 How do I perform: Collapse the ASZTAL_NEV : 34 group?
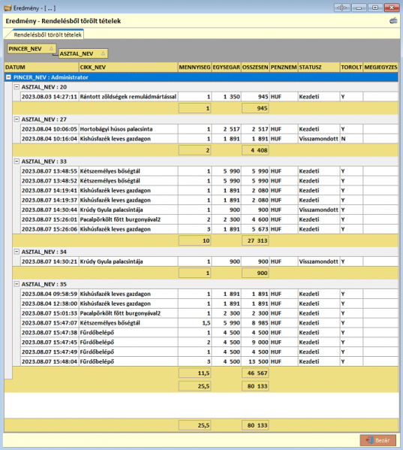[17, 252]
